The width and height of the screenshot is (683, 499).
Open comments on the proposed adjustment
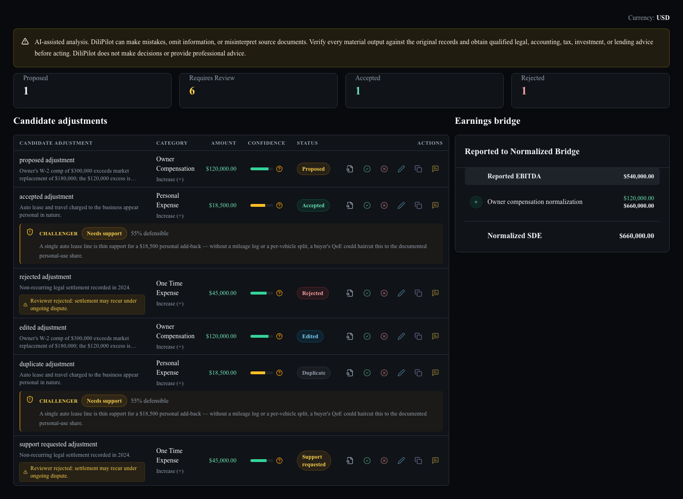[x=435, y=169]
